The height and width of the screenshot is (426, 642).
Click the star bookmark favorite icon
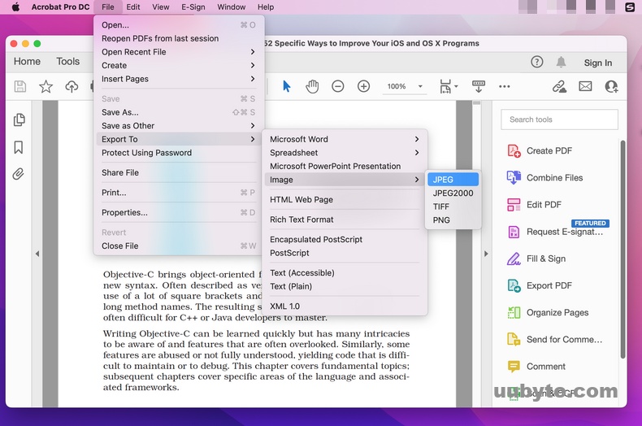pyautogui.click(x=46, y=86)
